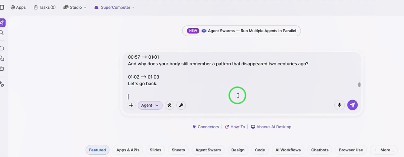Click the prompt scrollbar thumb

(x=359, y=85)
